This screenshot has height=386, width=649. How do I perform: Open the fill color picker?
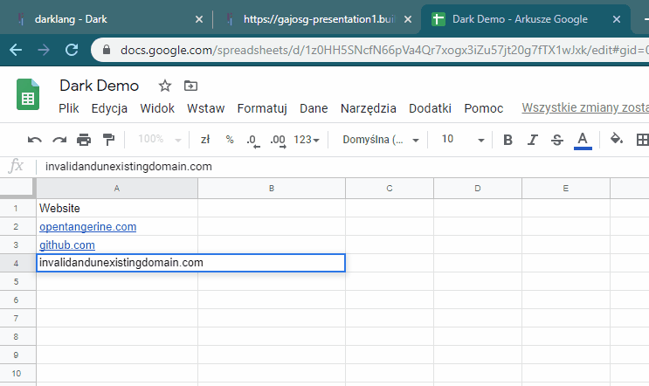(617, 140)
